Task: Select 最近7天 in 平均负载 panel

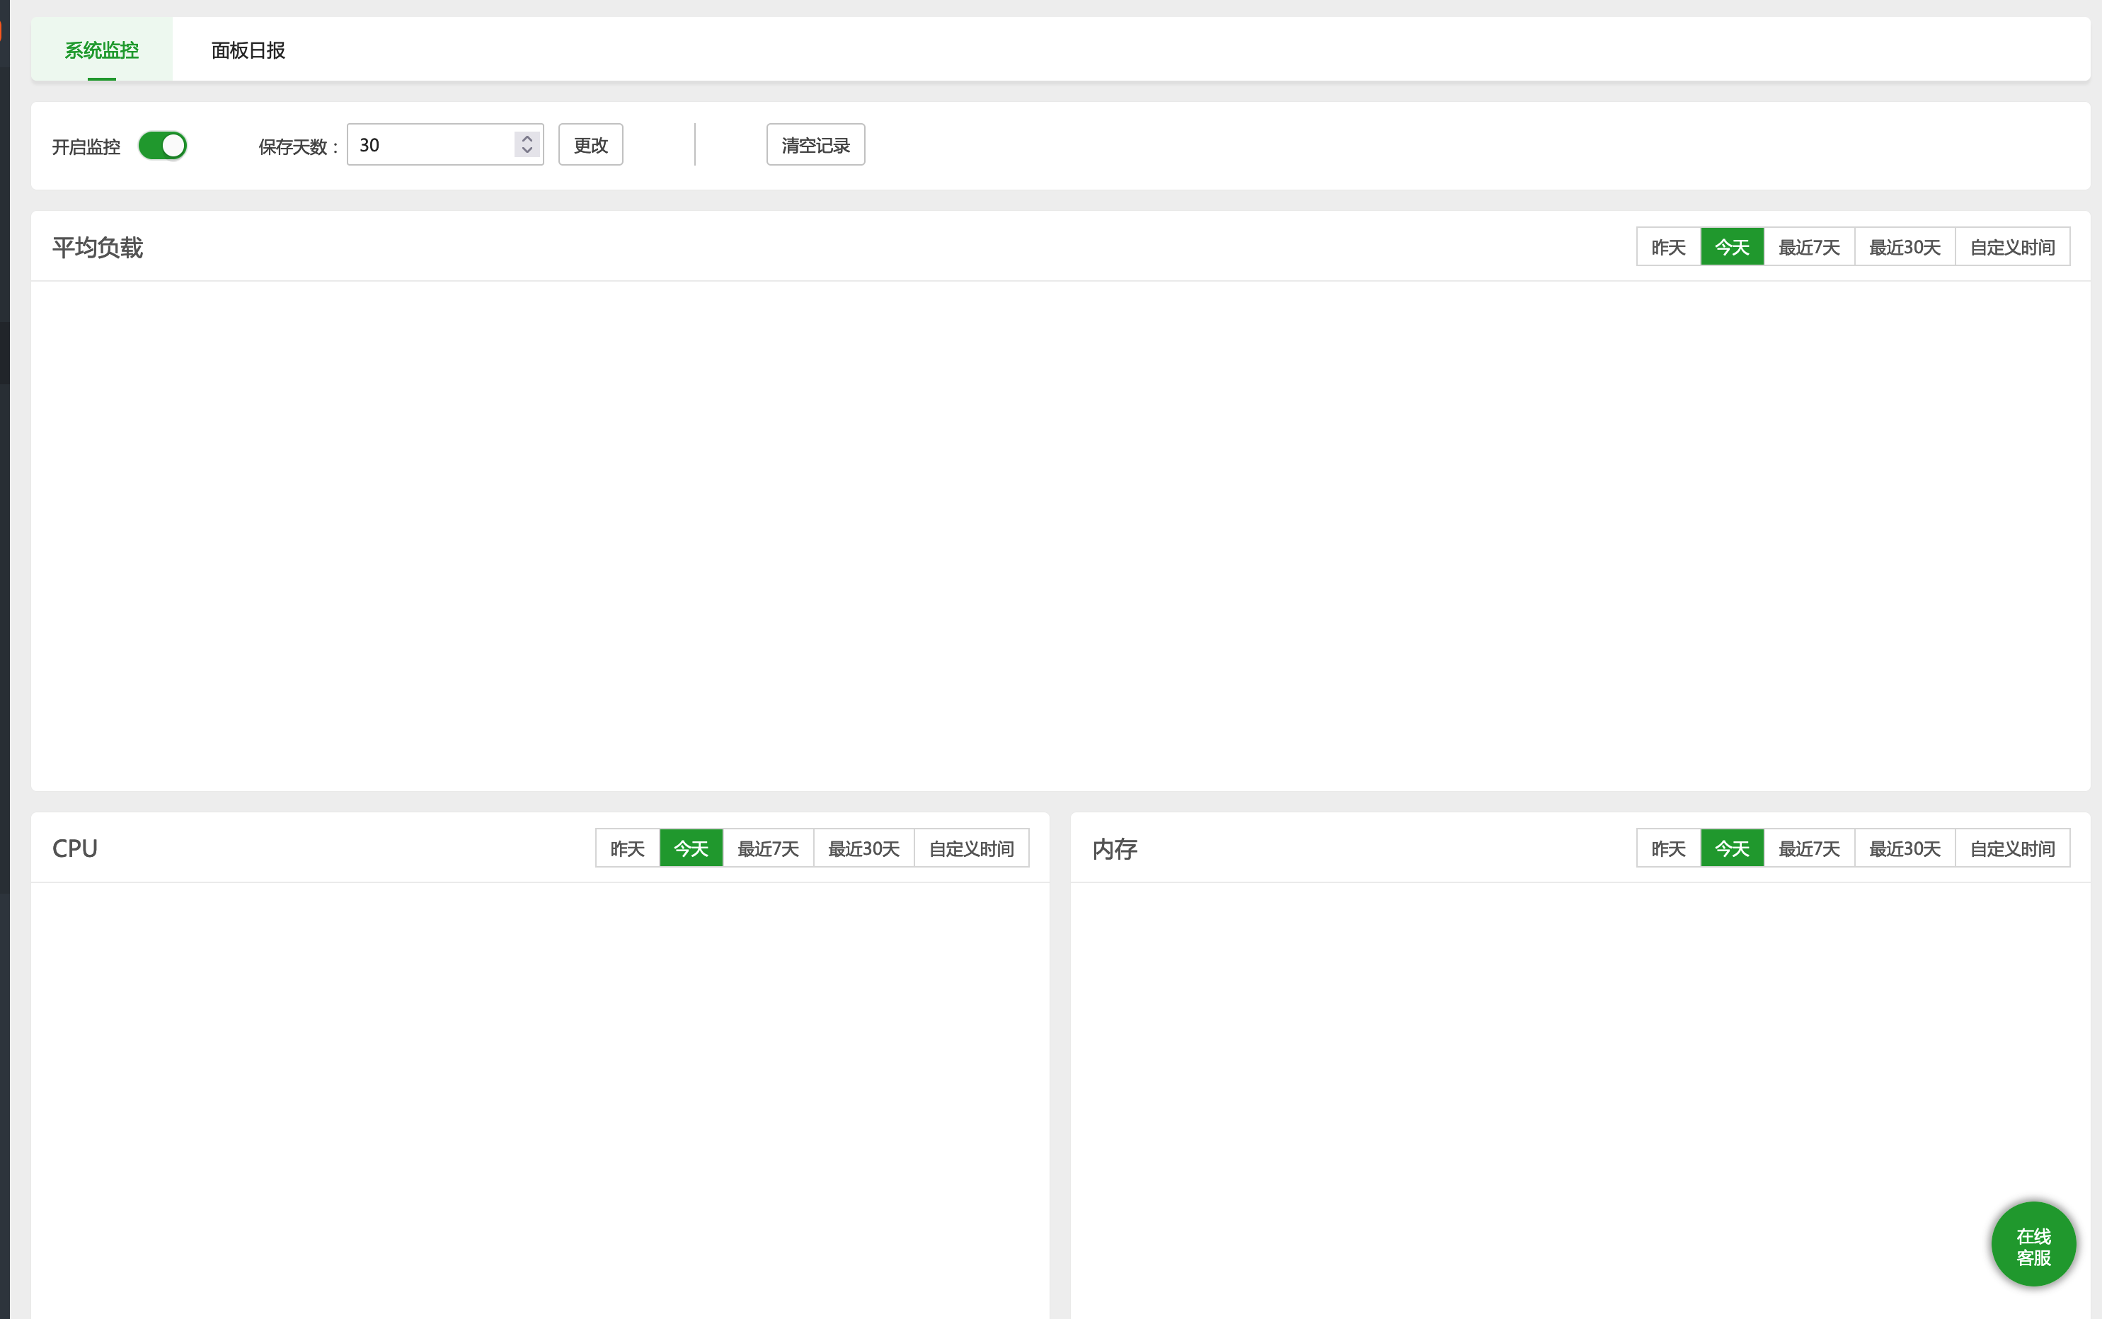Action: 1809,247
